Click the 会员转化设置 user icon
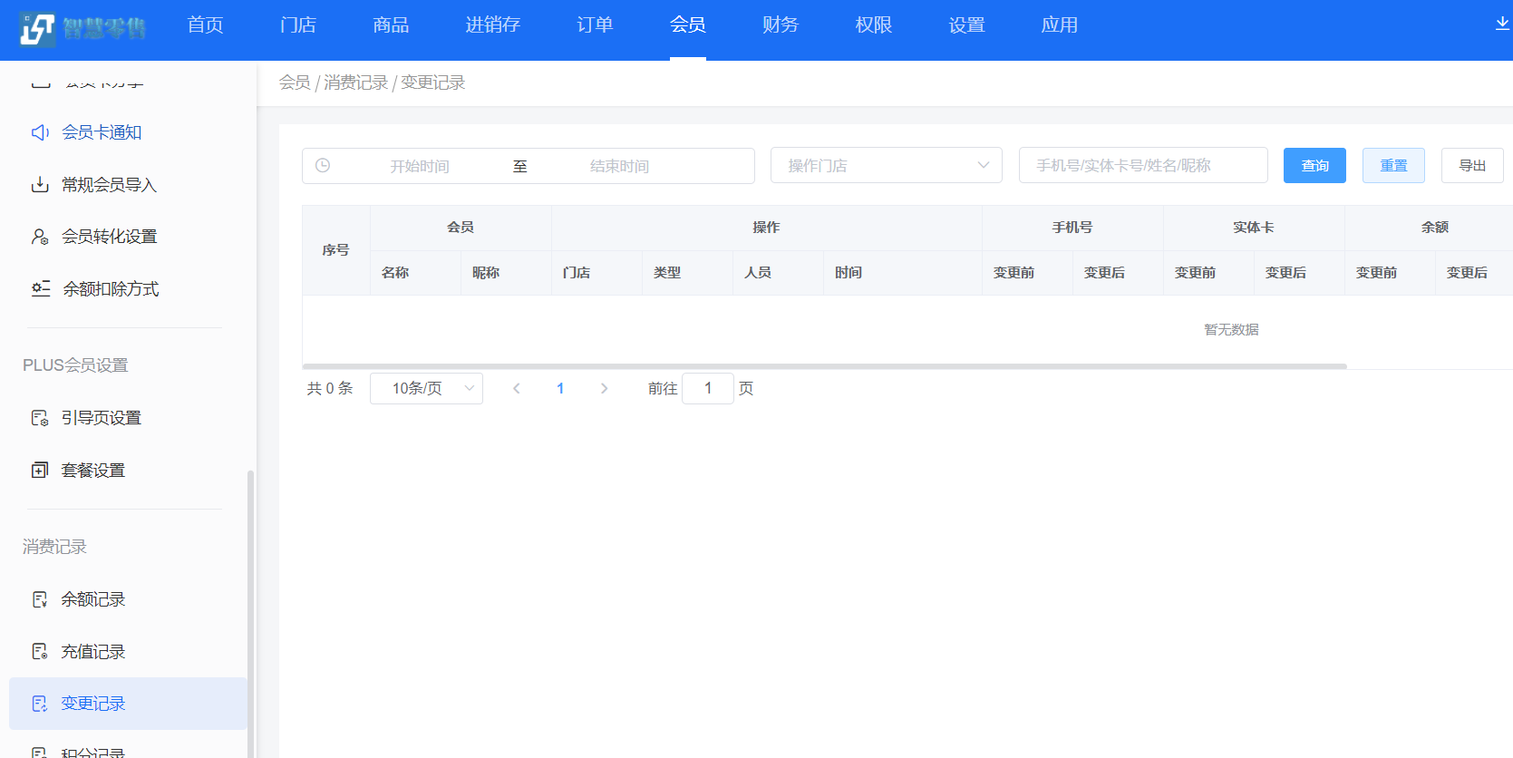 (x=40, y=237)
